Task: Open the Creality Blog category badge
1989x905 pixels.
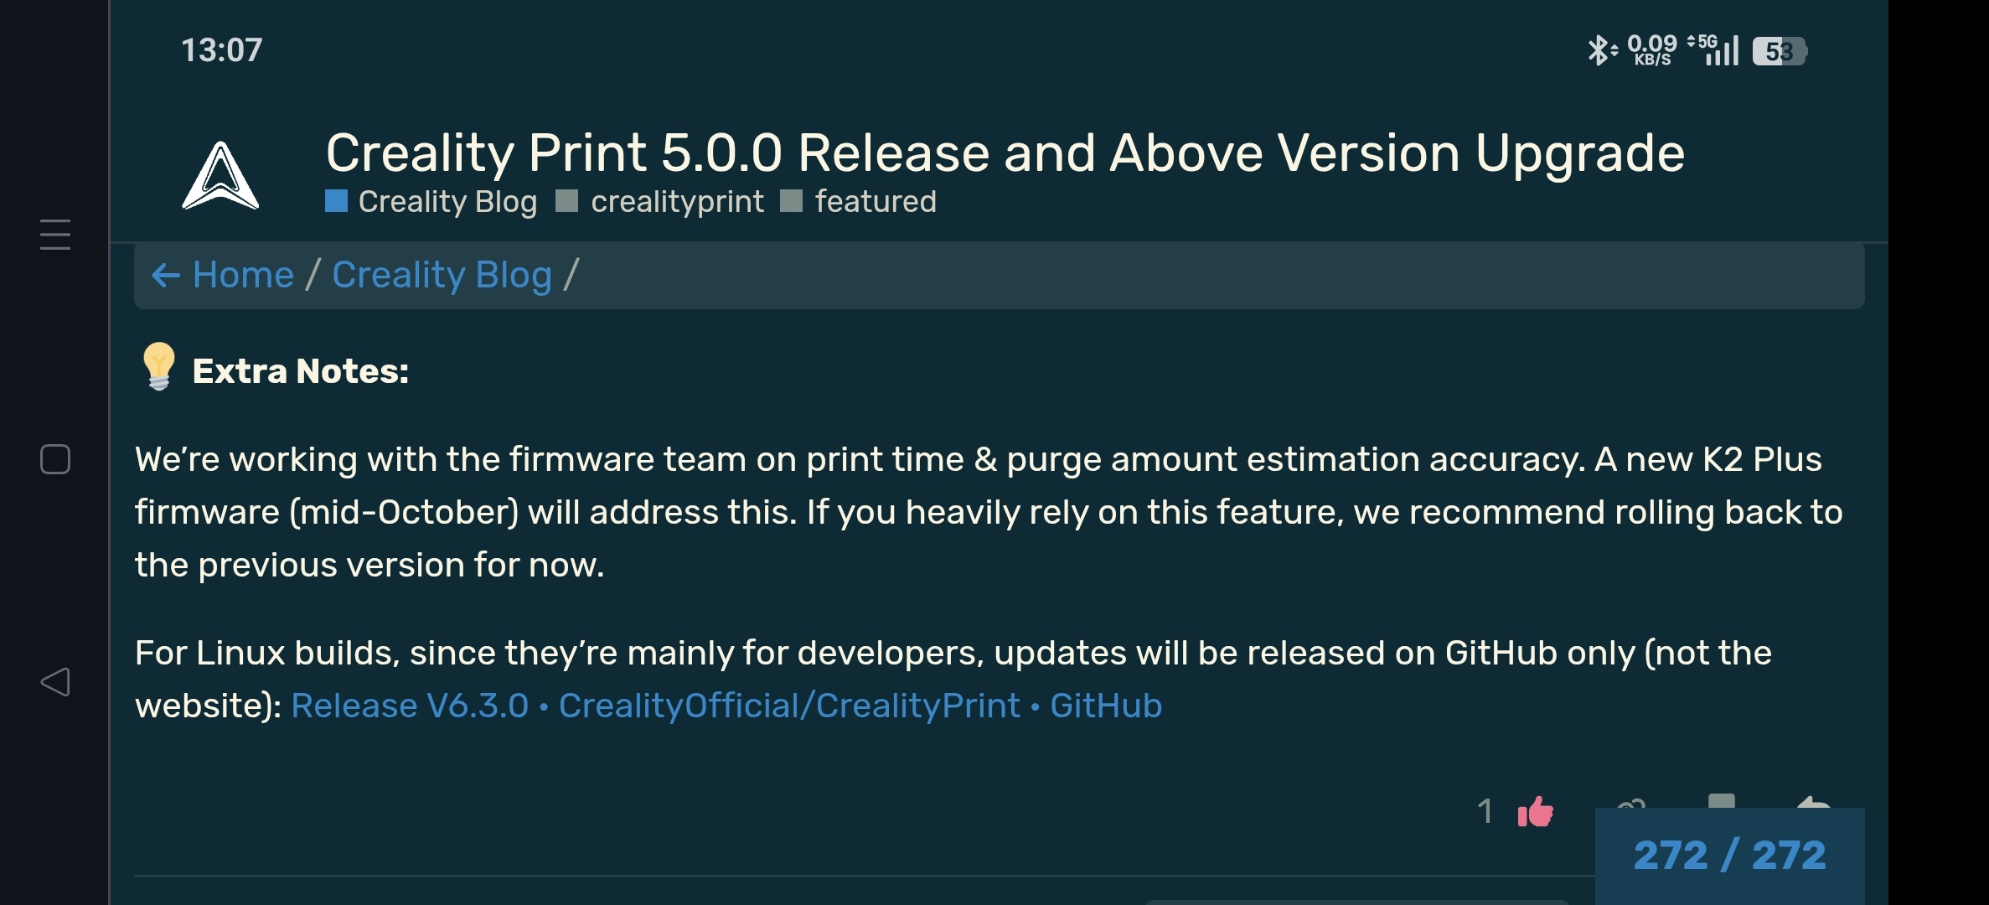Action: (x=447, y=202)
